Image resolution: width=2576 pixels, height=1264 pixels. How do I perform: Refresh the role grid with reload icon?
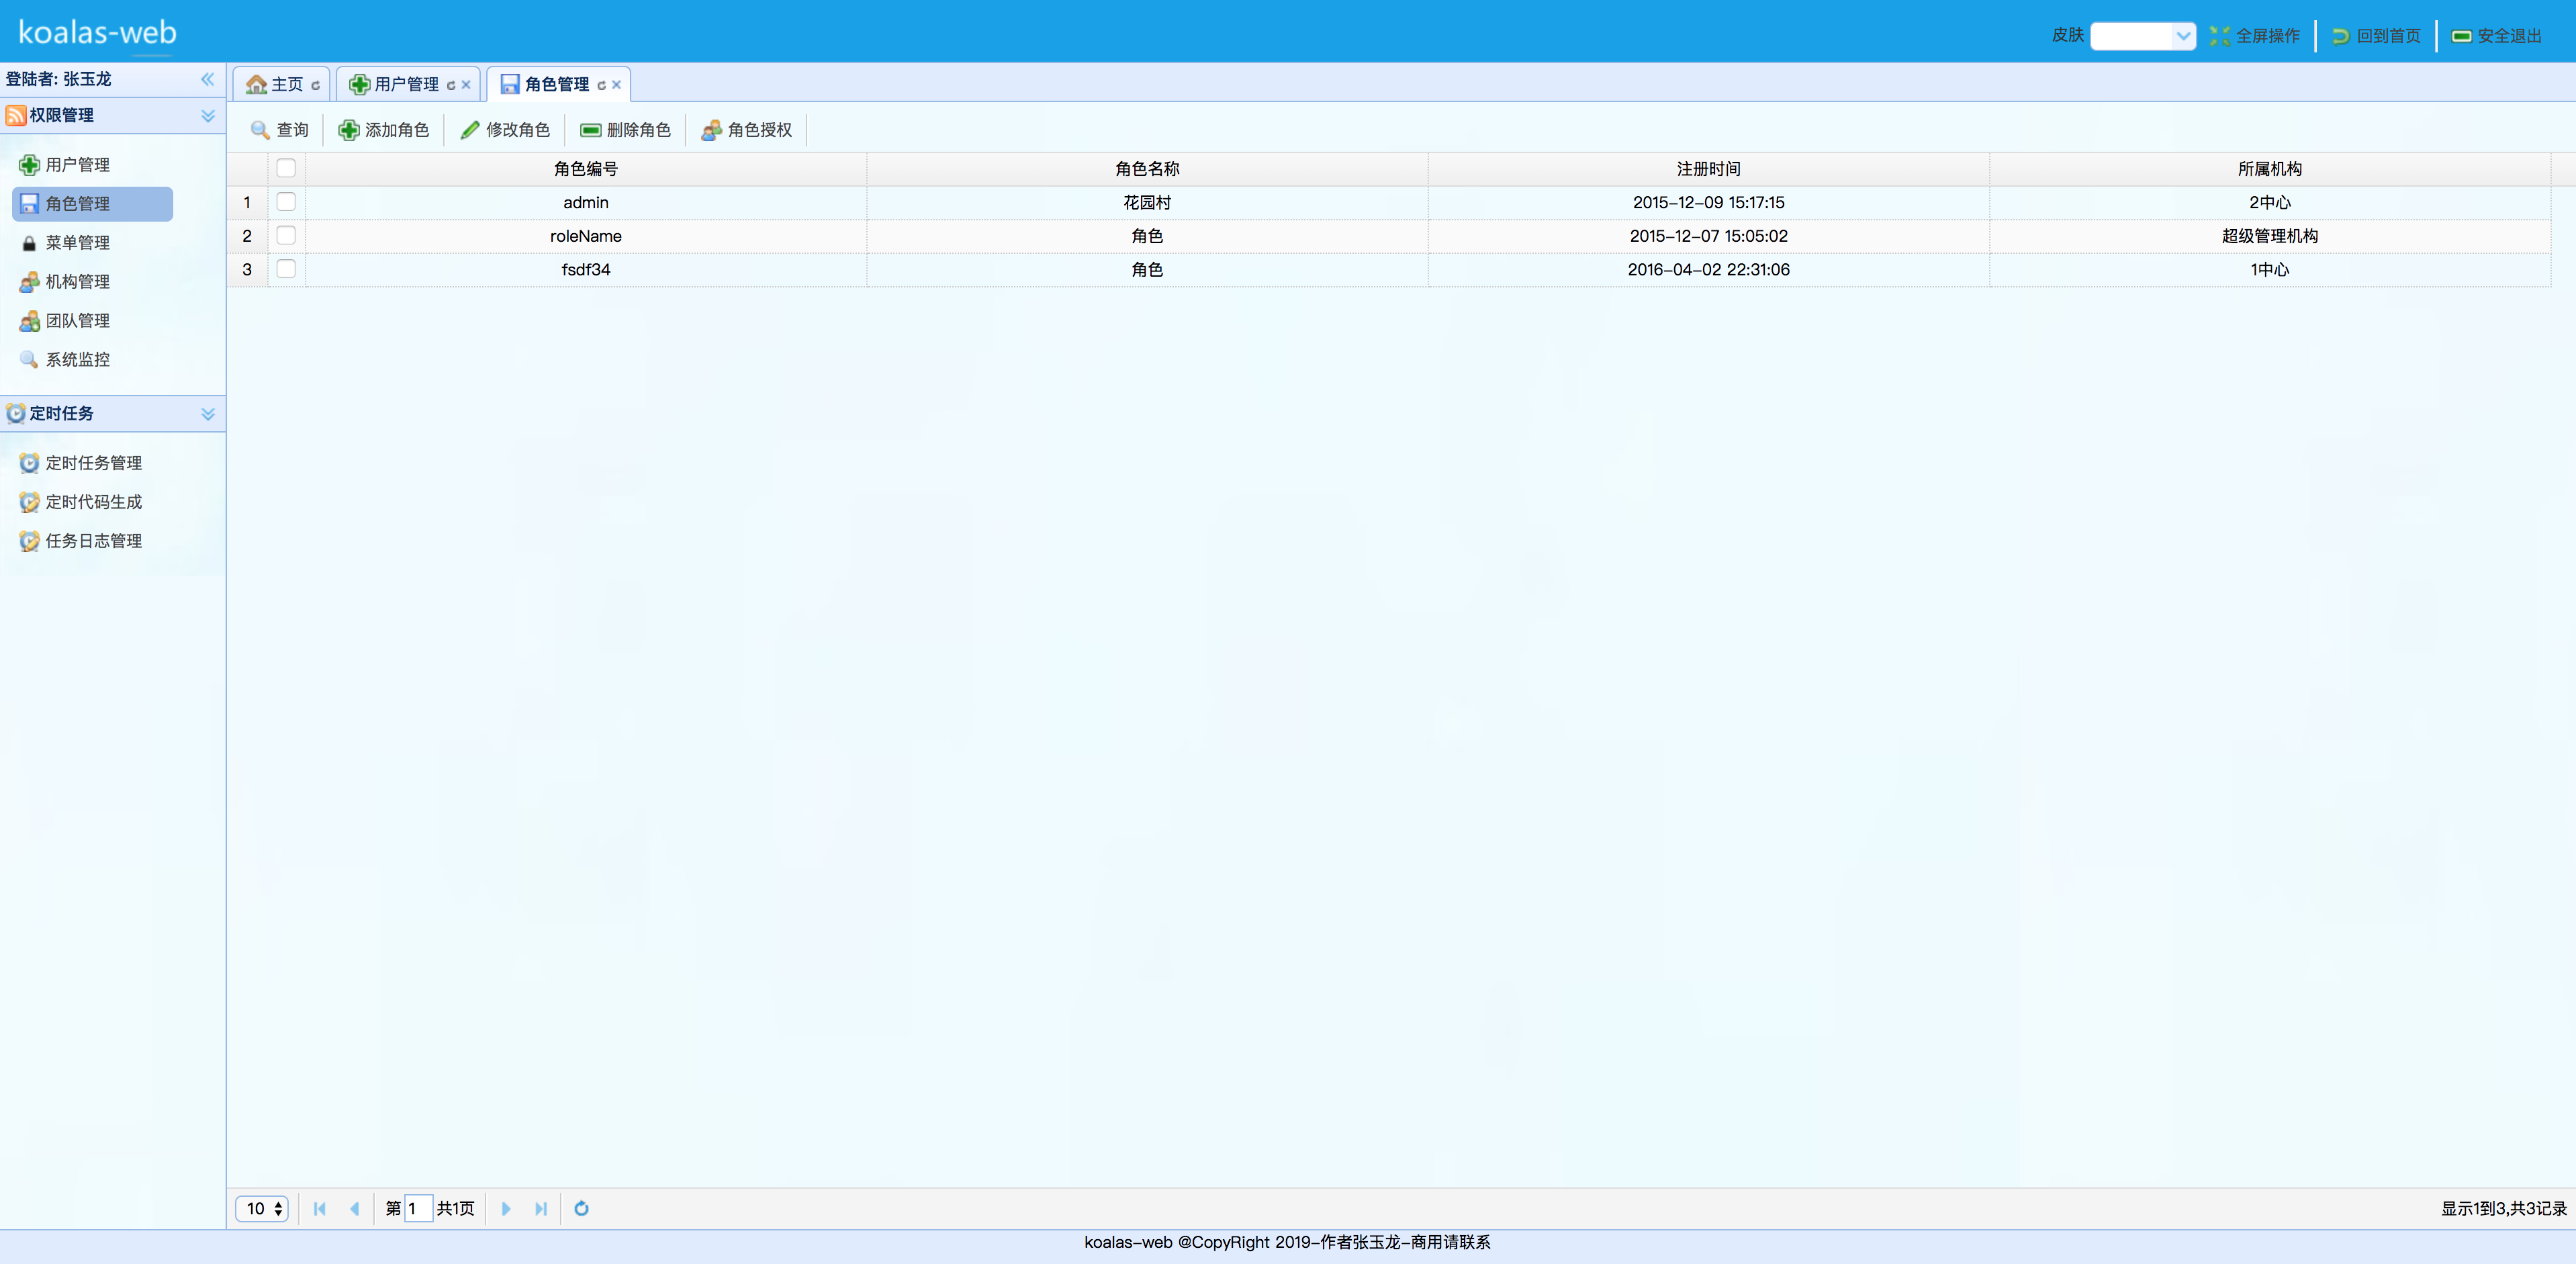pyautogui.click(x=581, y=1209)
